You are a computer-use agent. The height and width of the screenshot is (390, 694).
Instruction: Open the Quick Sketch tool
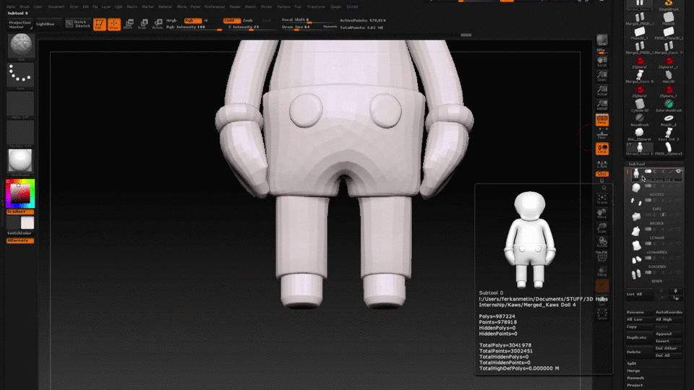click(x=78, y=24)
